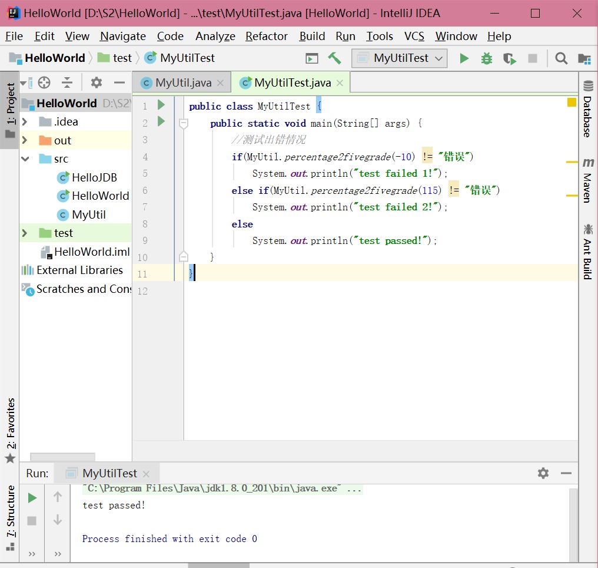Click the up arrow in the Run console
Image resolution: width=598 pixels, height=568 pixels.
point(58,497)
